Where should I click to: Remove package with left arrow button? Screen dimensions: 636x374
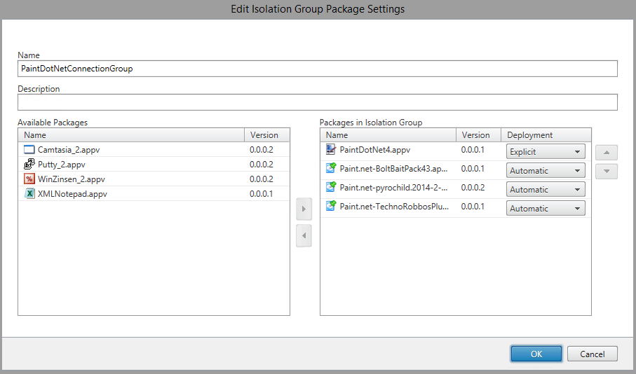click(x=304, y=235)
